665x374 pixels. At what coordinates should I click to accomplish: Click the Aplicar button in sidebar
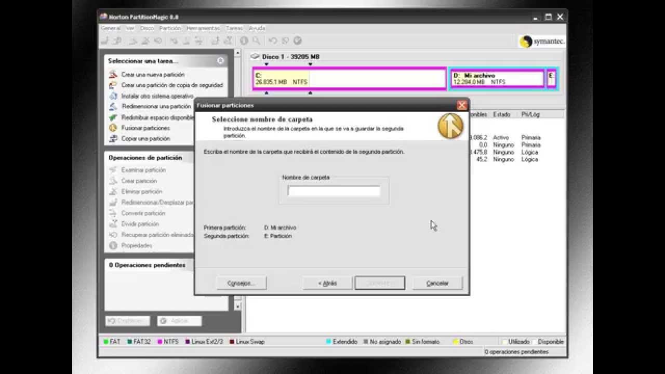coord(180,320)
